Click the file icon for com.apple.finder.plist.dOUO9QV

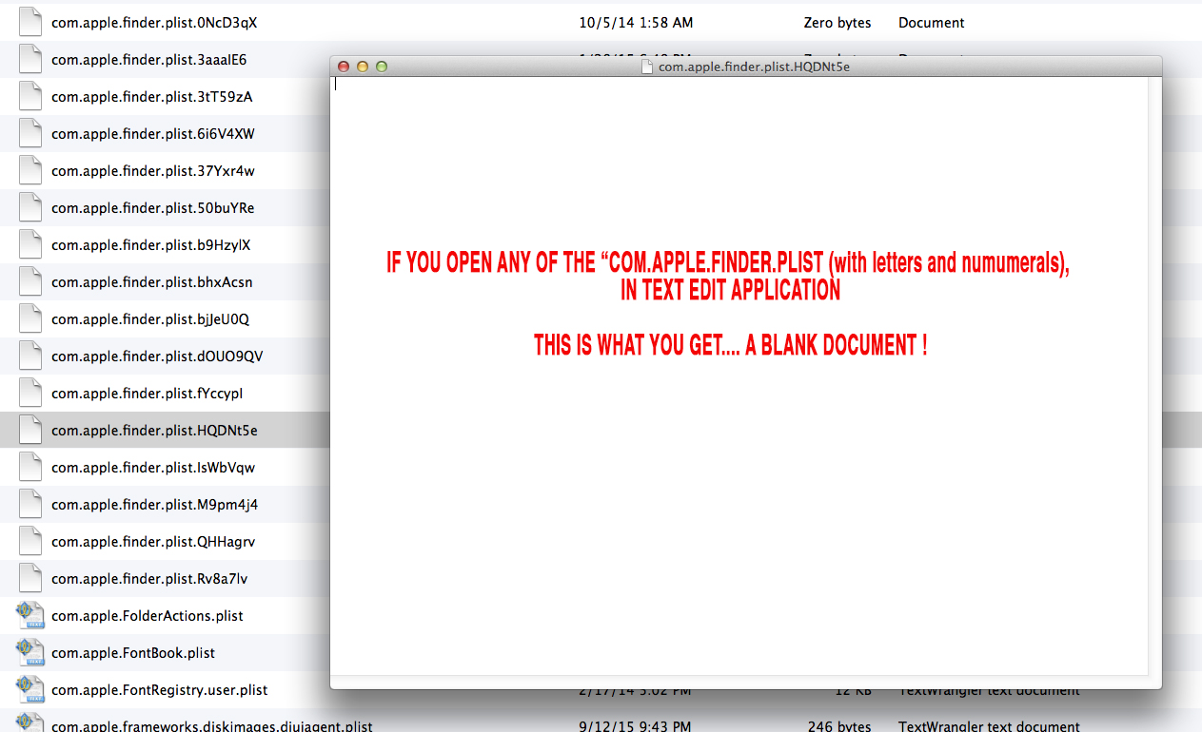pyautogui.click(x=30, y=356)
